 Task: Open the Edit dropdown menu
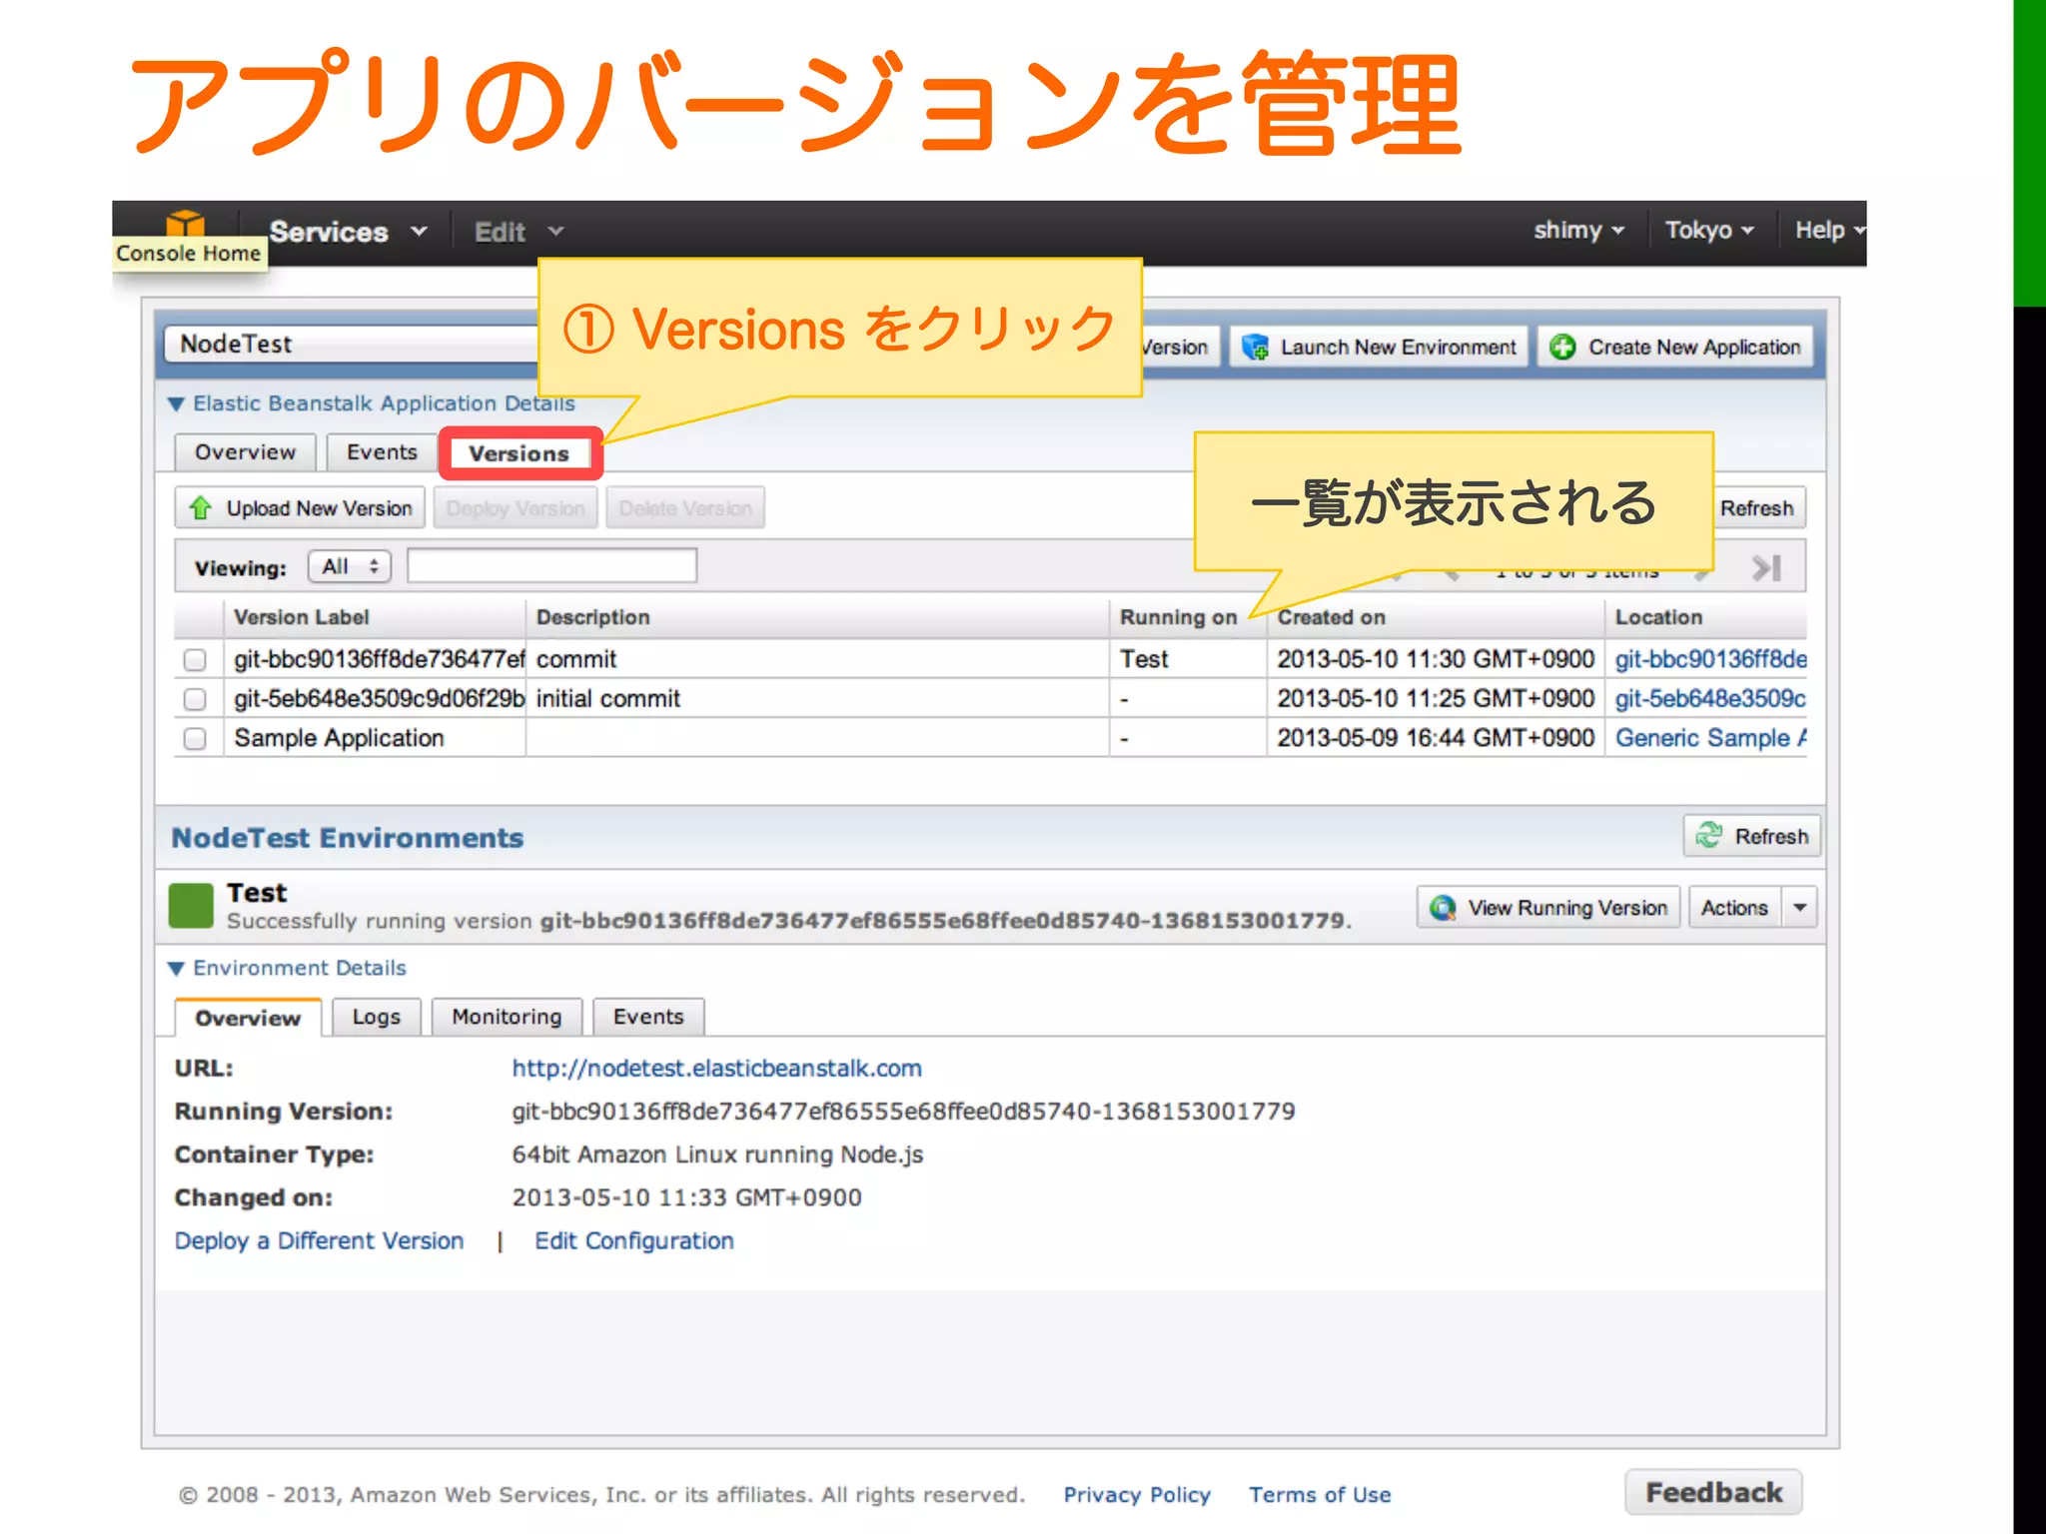tap(518, 232)
